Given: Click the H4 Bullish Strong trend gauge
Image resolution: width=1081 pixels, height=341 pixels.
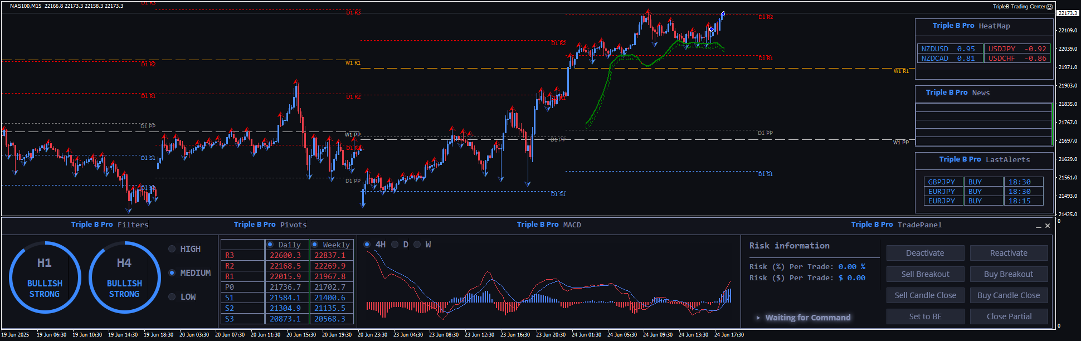Looking at the screenshot, I should 124,277.
